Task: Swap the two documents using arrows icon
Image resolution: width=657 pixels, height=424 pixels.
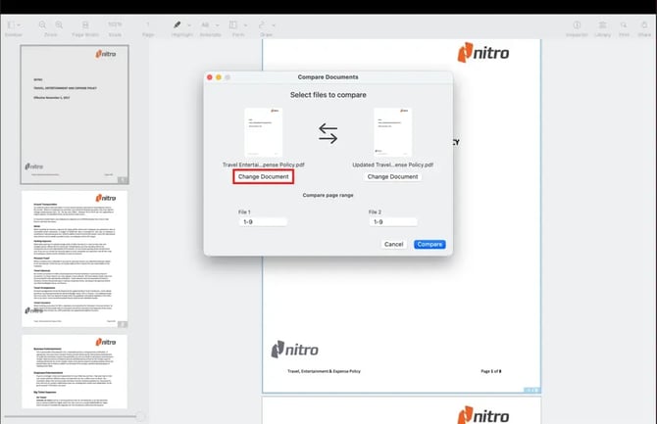Action: coord(328,134)
